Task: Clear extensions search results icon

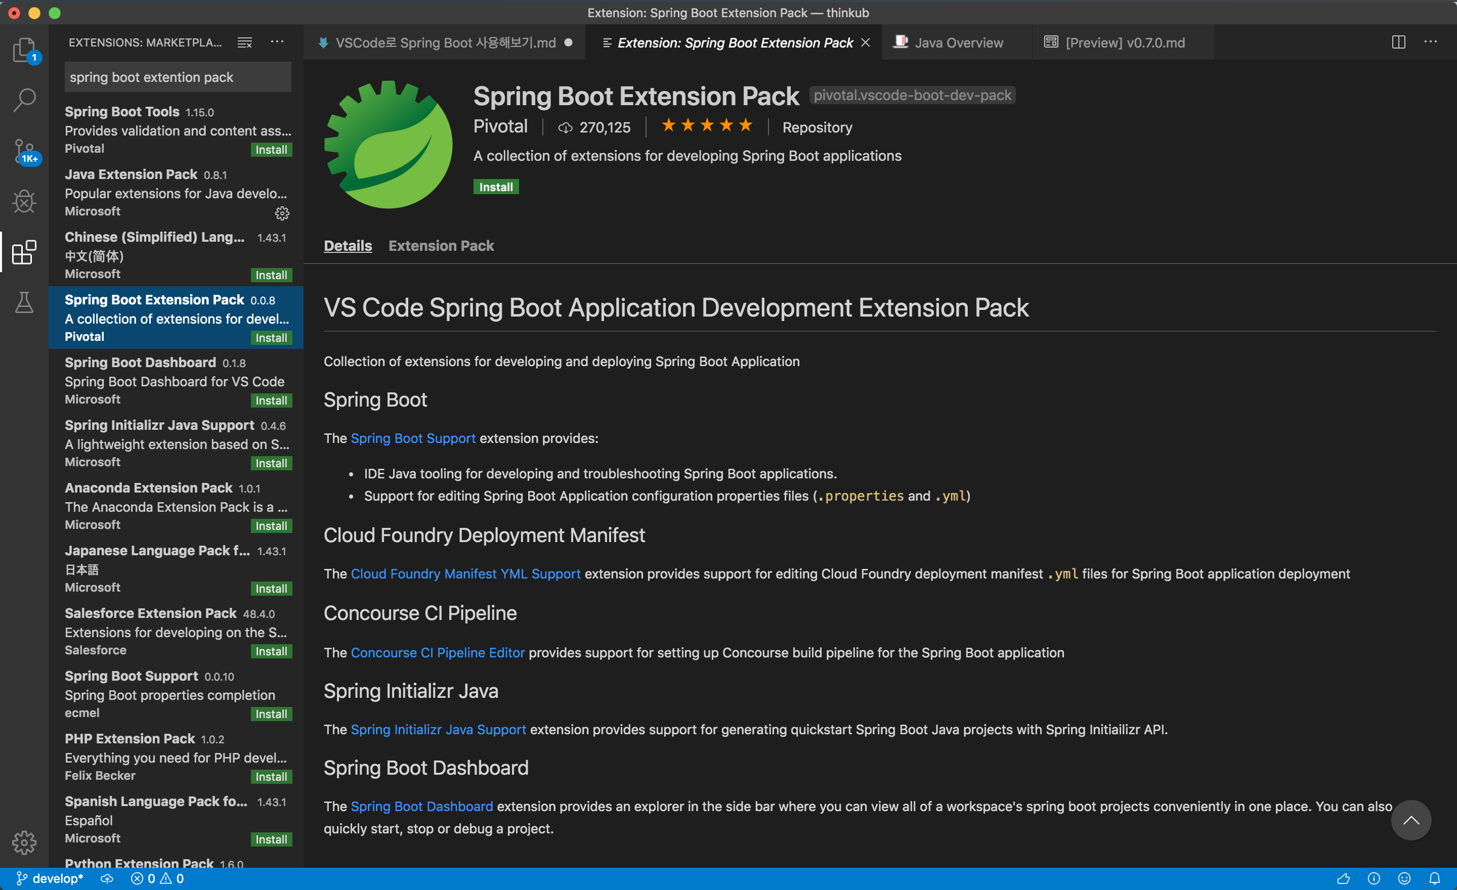Action: pos(245,42)
